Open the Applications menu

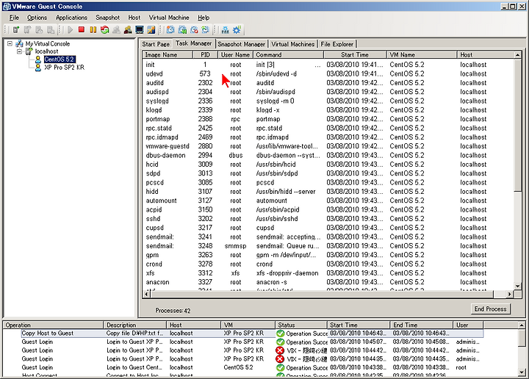71,18
